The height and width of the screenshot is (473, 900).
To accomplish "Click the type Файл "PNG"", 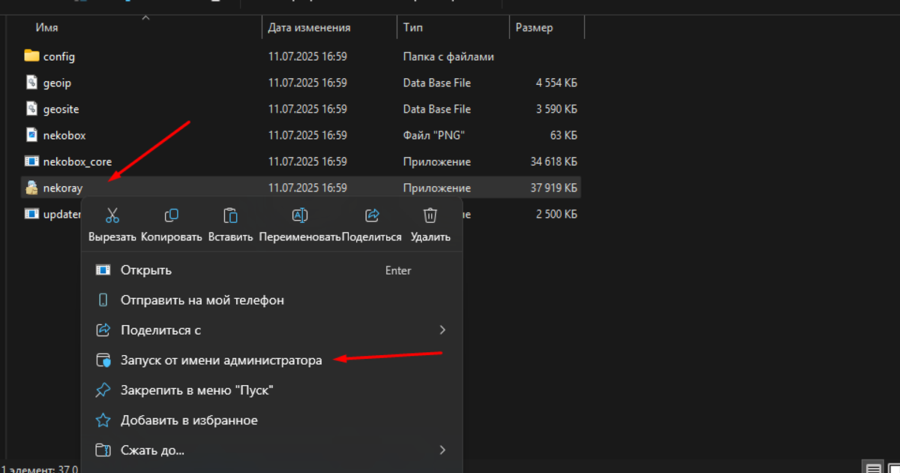I will pos(434,135).
